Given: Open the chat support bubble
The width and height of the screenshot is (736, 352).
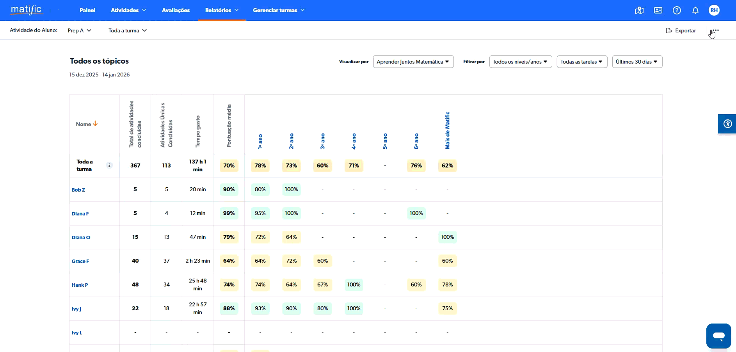Looking at the screenshot, I should coord(718,336).
